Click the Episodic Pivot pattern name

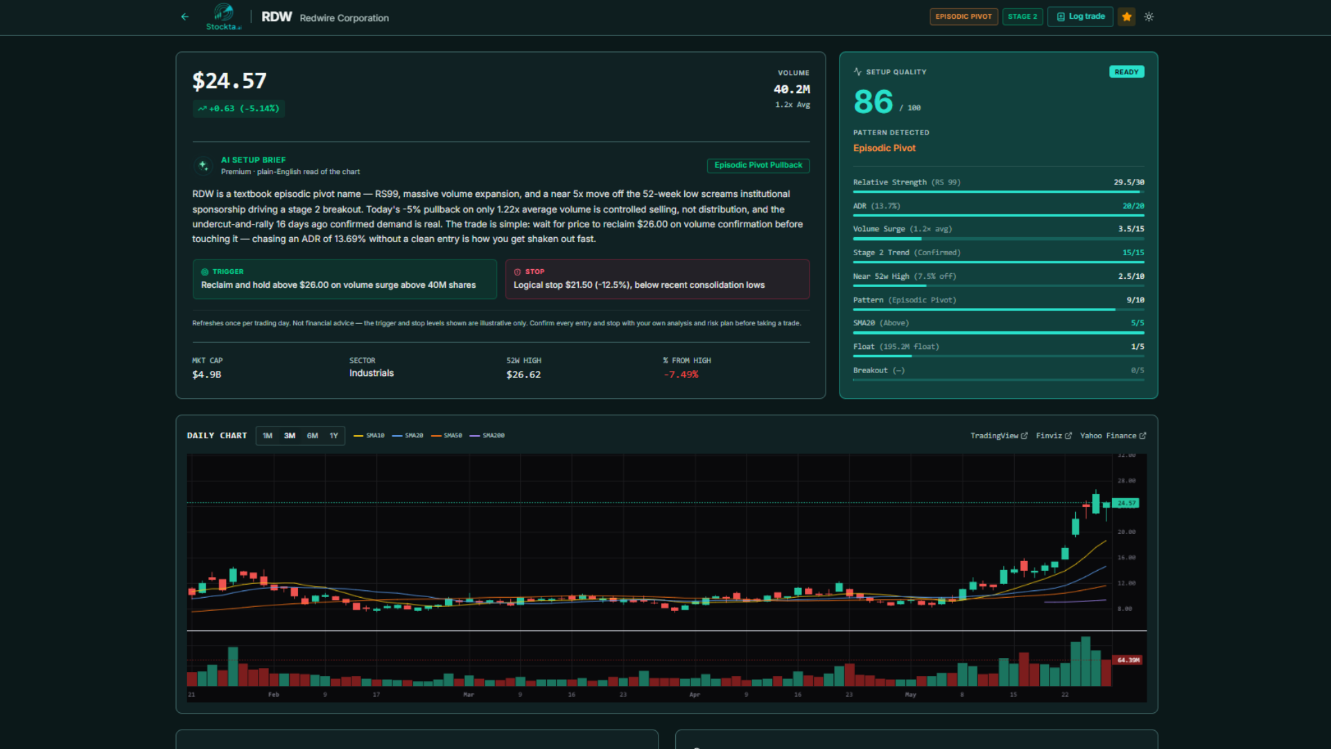click(x=885, y=148)
